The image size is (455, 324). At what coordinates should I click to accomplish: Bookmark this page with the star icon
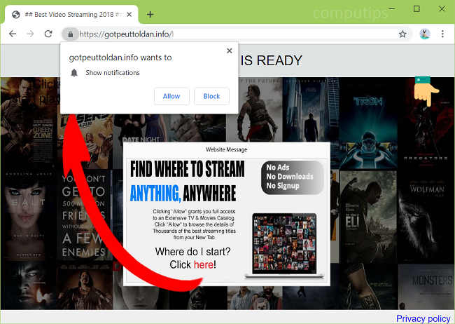point(402,34)
